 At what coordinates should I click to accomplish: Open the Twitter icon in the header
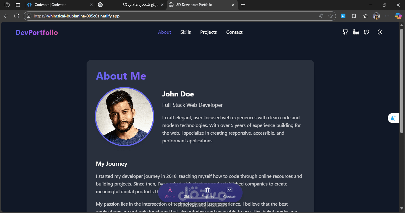(367, 32)
